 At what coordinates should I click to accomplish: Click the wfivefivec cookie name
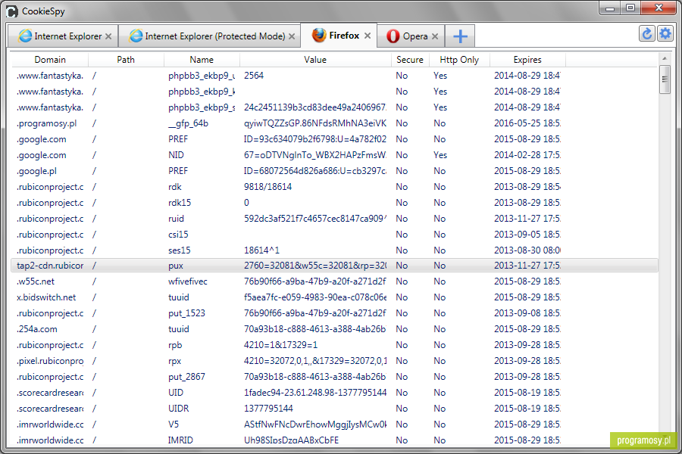pos(188,281)
